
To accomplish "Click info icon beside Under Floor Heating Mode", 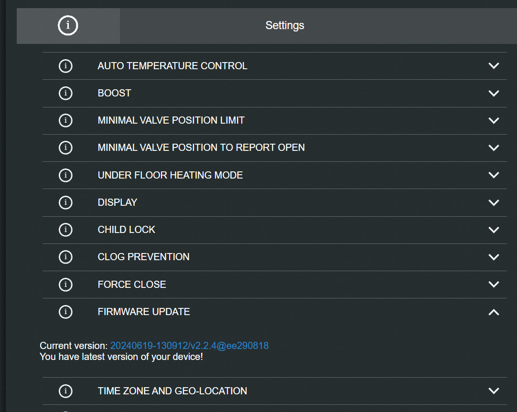I will tap(65, 175).
